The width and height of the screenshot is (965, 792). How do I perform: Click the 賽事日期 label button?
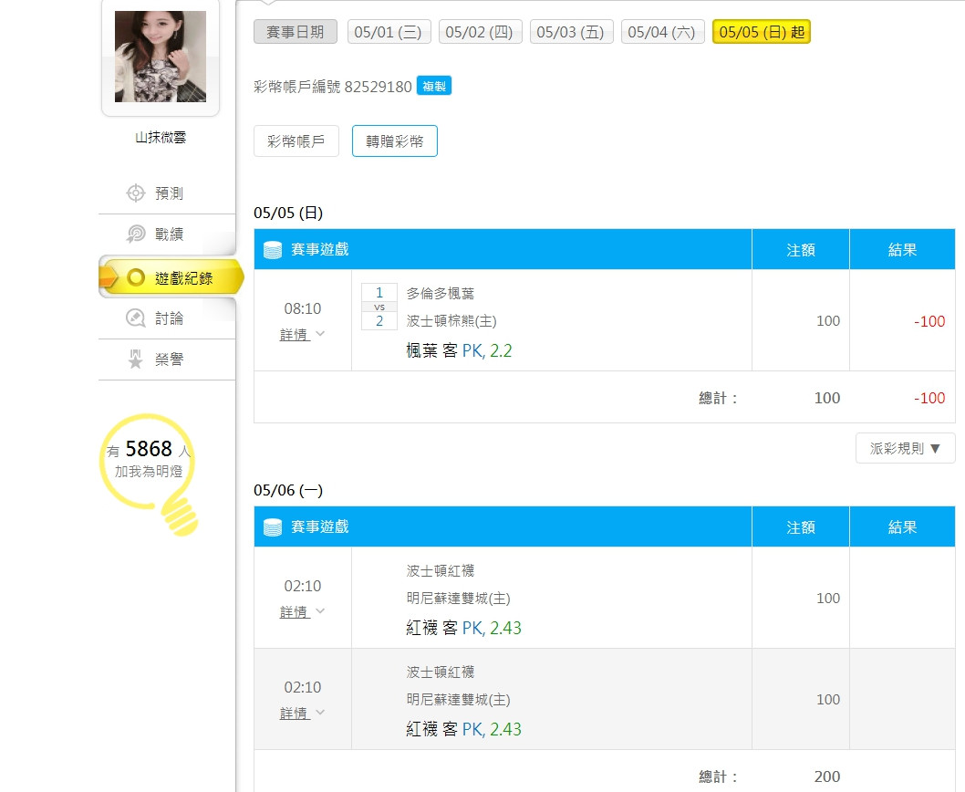tap(296, 32)
